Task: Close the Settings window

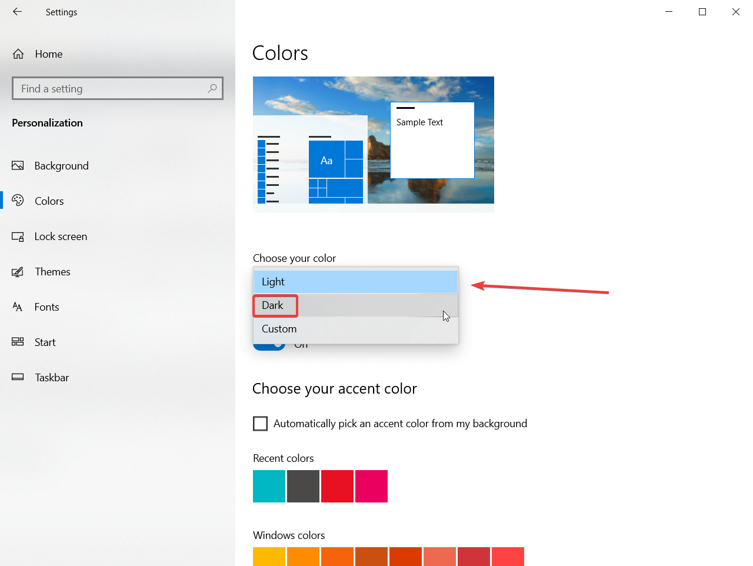Action: (x=736, y=12)
